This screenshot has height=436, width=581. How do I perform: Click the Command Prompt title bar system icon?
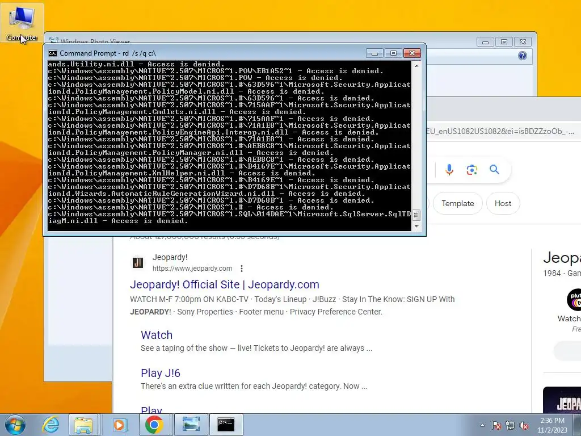pos(53,53)
